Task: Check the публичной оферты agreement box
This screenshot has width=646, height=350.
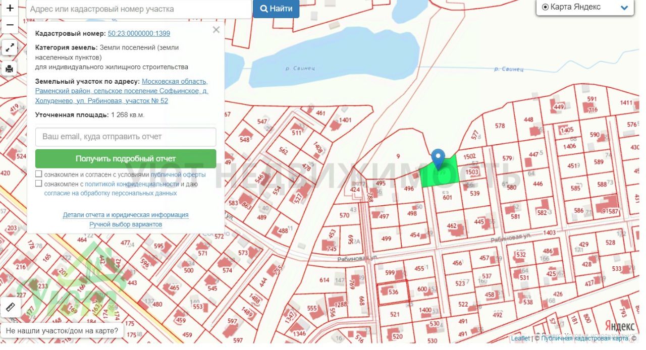Action: [x=39, y=174]
